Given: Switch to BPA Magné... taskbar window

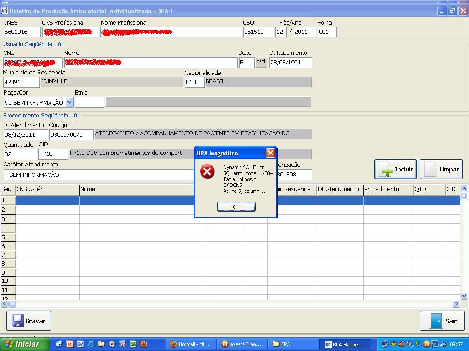Looking at the screenshot, I should coord(345,344).
